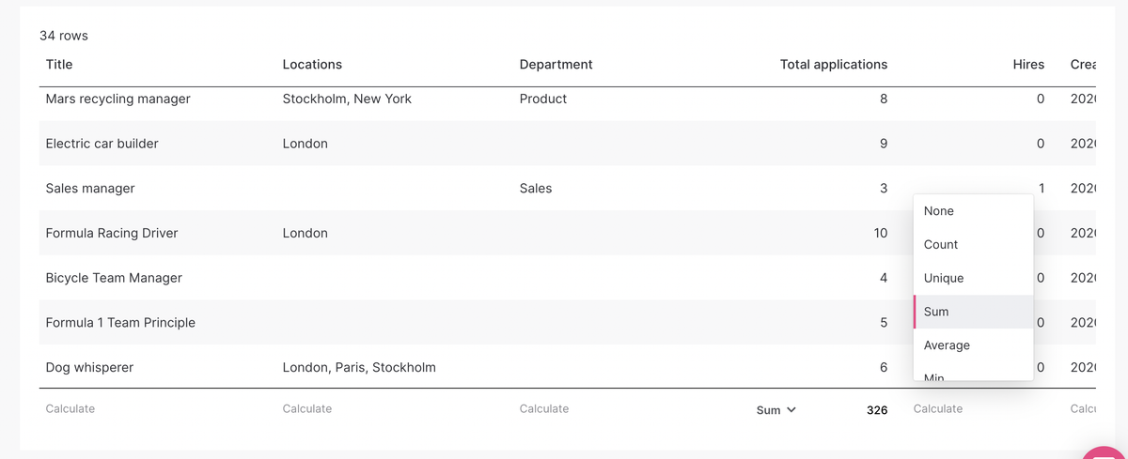The width and height of the screenshot is (1128, 459).
Task: Open the Sum dropdown chevron in footer
Action: (x=791, y=410)
